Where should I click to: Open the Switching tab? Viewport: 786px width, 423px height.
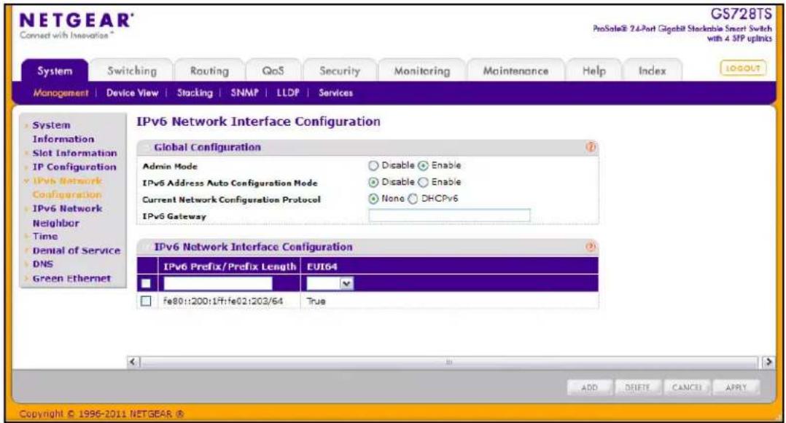[132, 71]
